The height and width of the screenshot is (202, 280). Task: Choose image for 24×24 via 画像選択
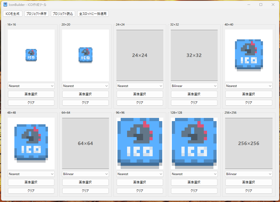(140, 94)
